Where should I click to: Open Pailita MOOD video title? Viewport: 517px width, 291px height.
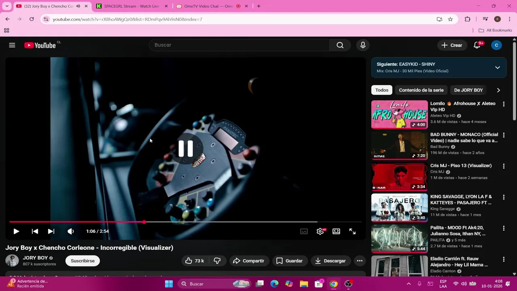pos(458,231)
